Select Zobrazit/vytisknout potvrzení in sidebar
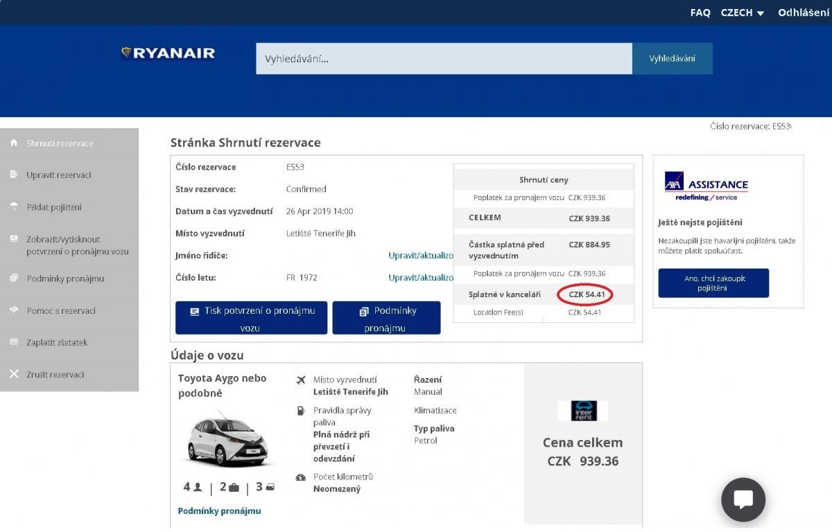The width and height of the screenshot is (832, 532). pos(77,245)
